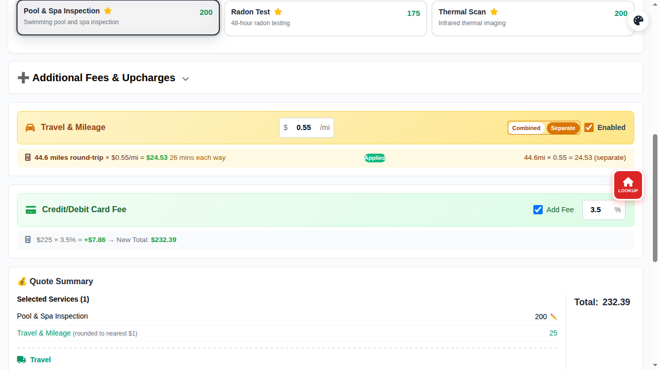Click the Thermal Scan star icon

494,12
